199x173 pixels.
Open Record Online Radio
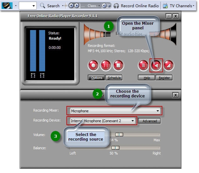(140, 6)
